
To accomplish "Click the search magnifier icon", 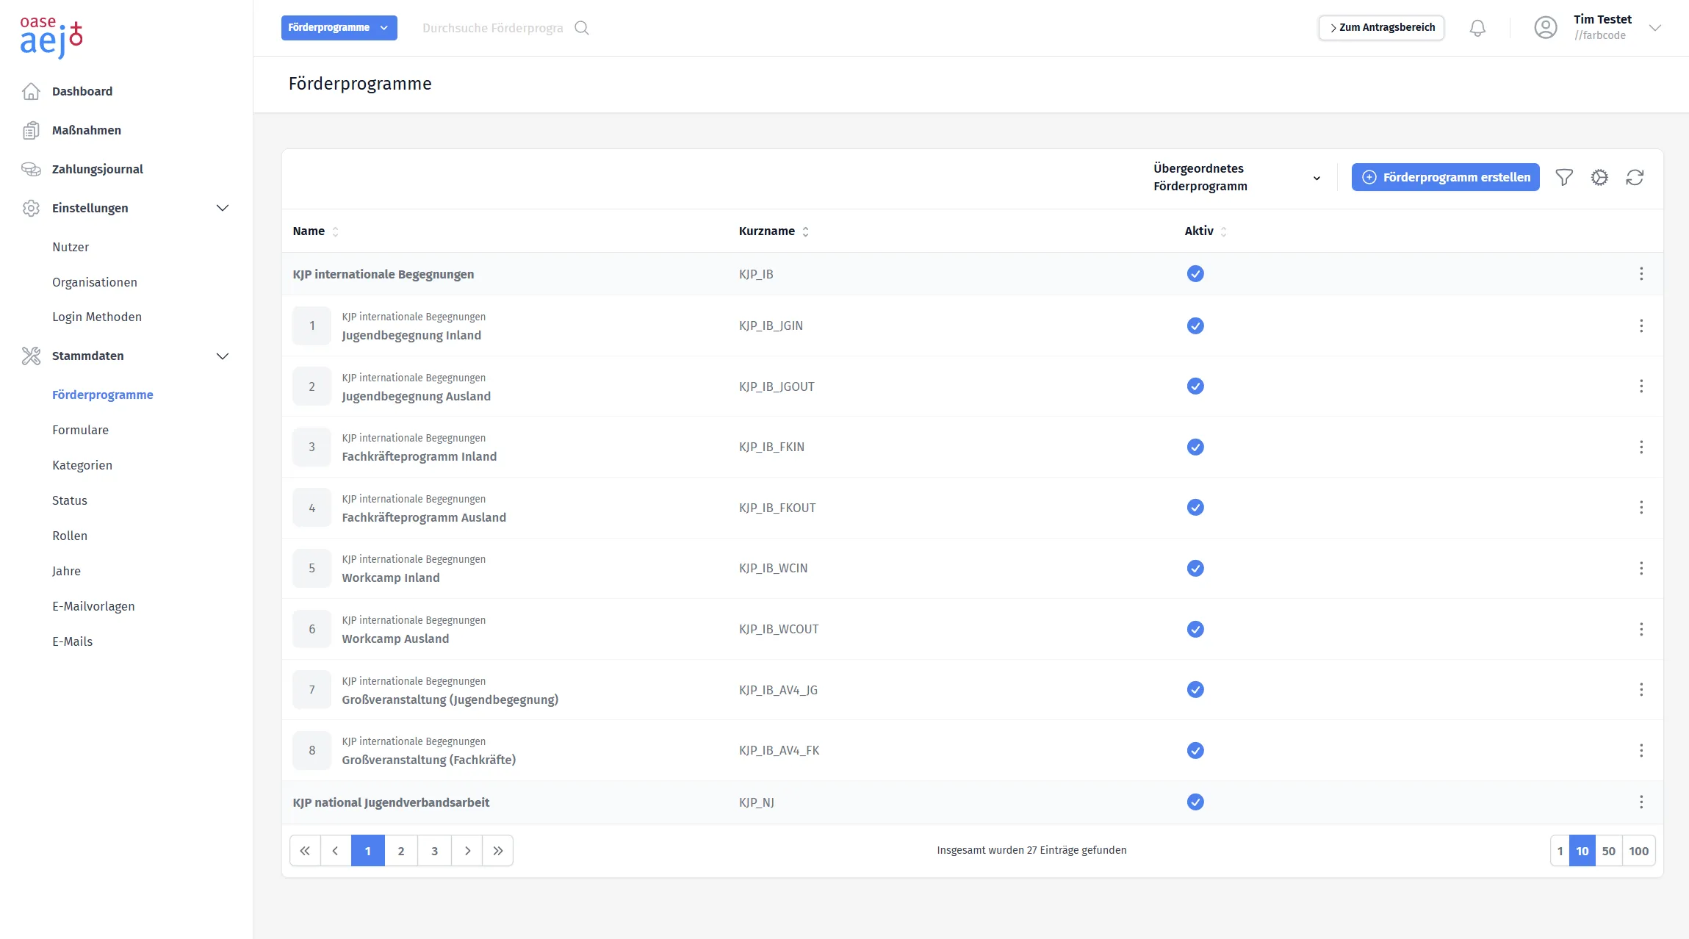I will [x=582, y=28].
